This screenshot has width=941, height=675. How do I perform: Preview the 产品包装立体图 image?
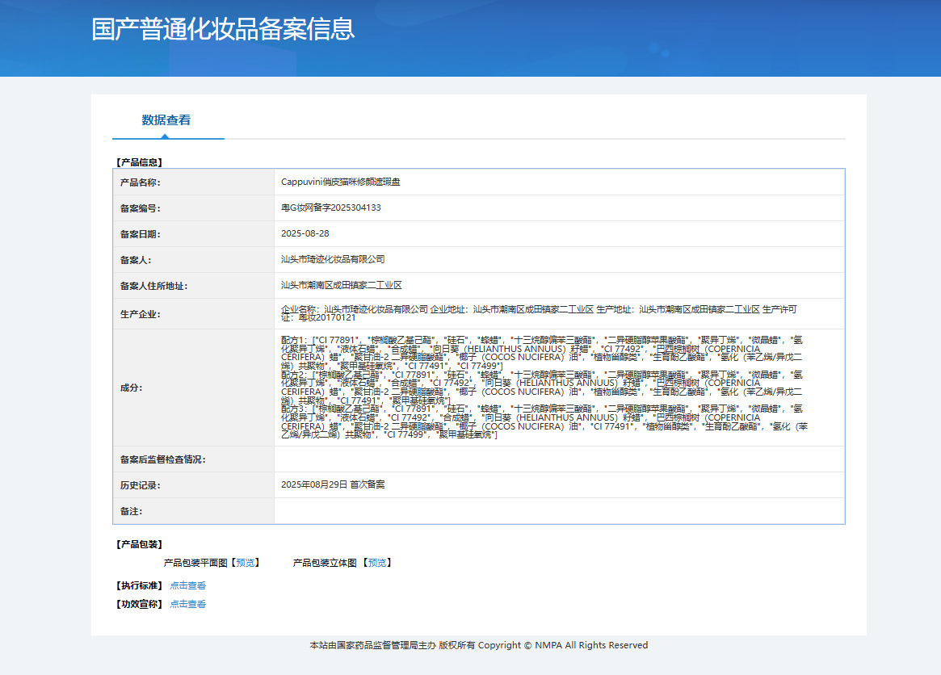377,563
